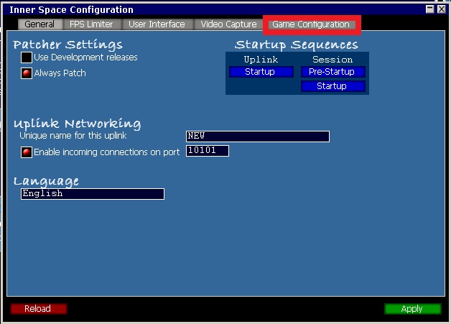This screenshot has width=451, height=324.
Task: Close the Inner Space Configuration window
Action: pyautogui.click(x=441, y=9)
